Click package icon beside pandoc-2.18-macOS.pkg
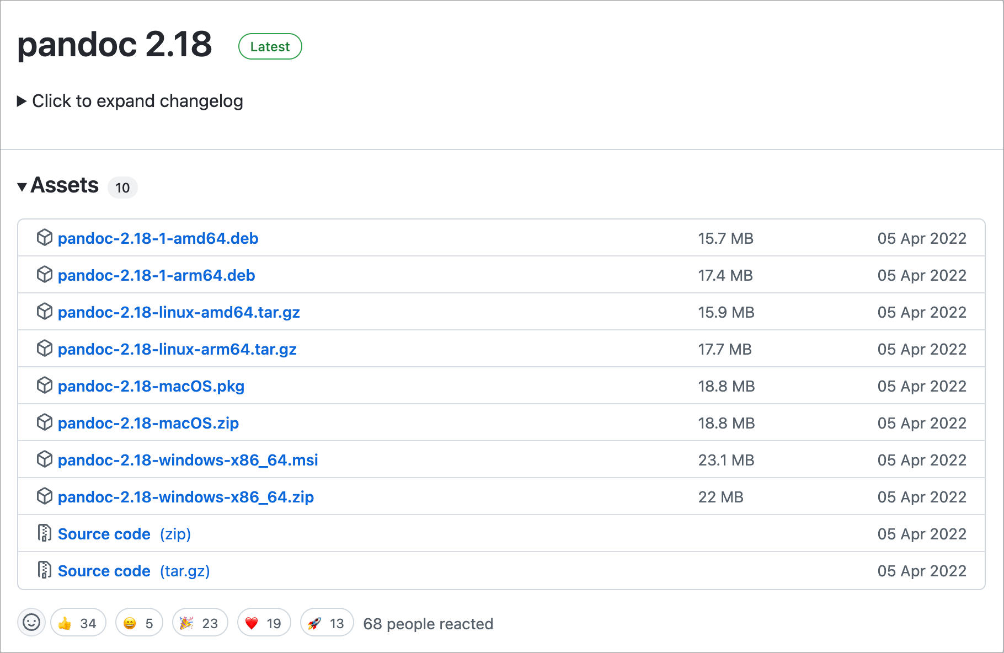Viewport: 1004px width, 653px height. click(44, 385)
